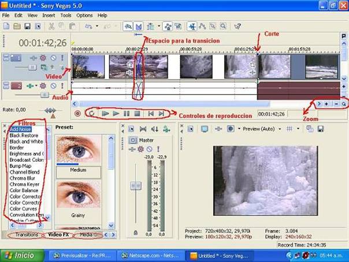This screenshot has height=262, width=349.
Task: Toggle Auto Ripple button in toolbar
Action: click(x=150, y=27)
